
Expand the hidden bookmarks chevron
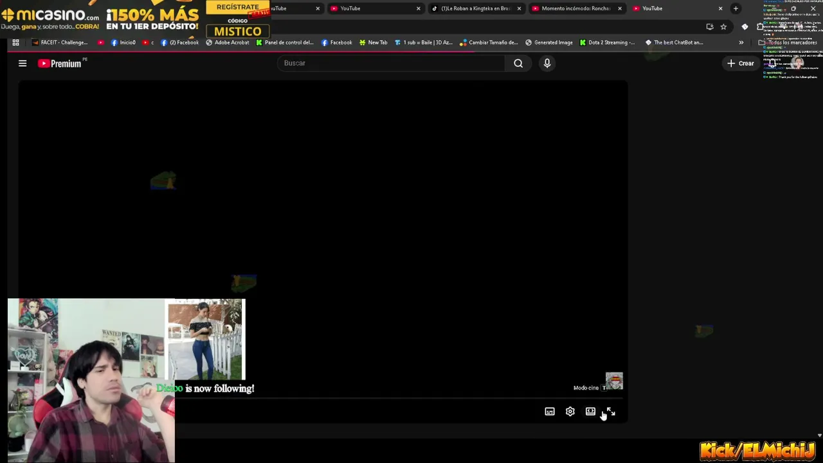click(x=741, y=42)
